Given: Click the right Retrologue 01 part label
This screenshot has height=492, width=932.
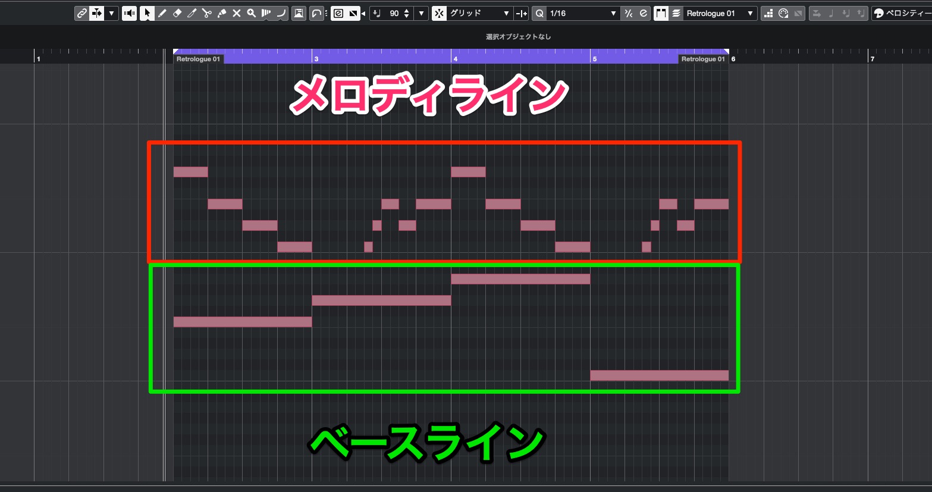Looking at the screenshot, I should [703, 59].
